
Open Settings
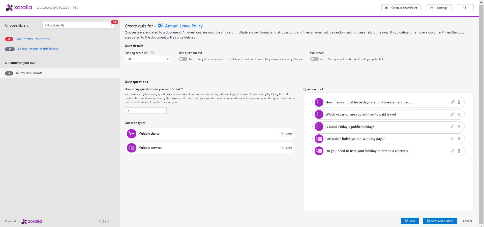439,8
